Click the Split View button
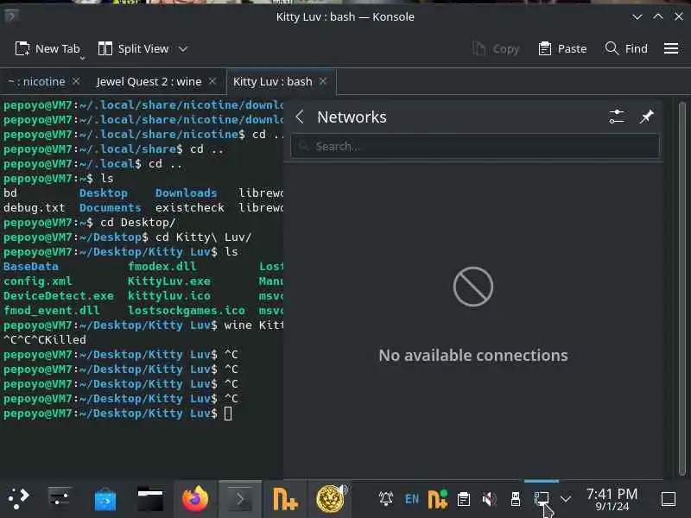 click(x=133, y=48)
